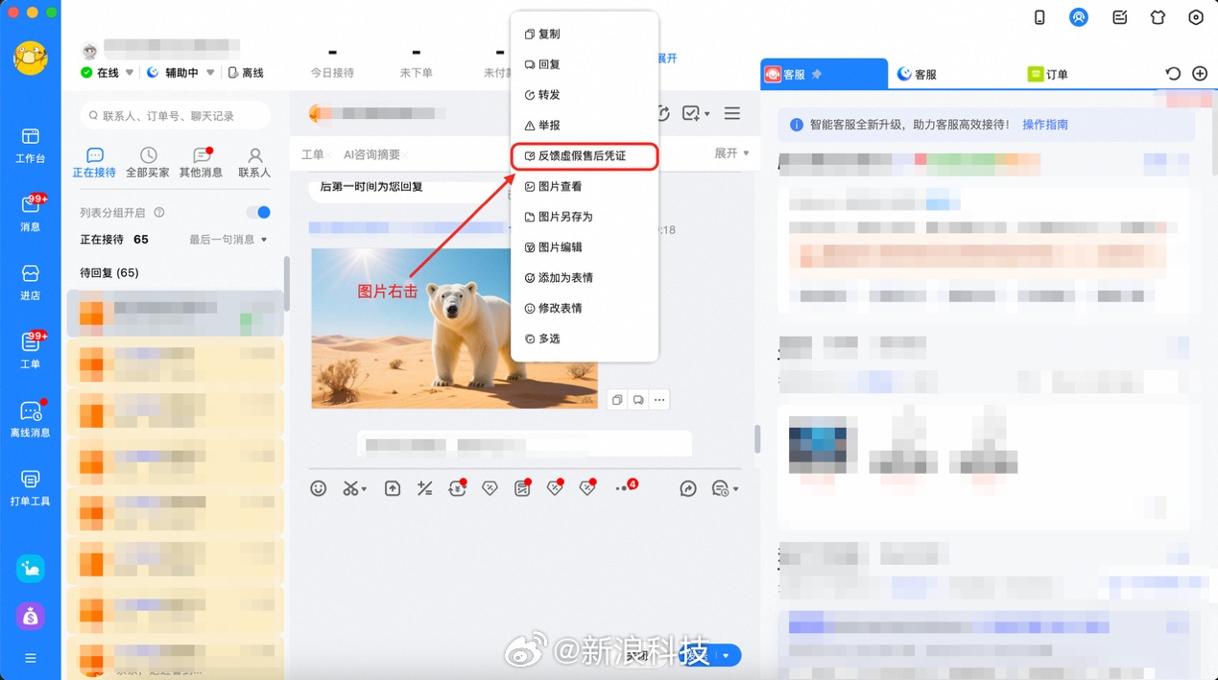Open 进店 shop icon in sidebar

click(31, 282)
